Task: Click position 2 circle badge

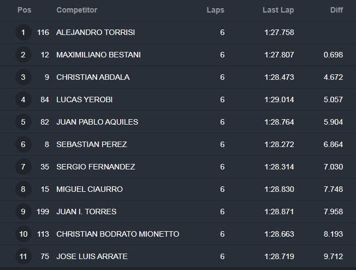Action: (23, 55)
